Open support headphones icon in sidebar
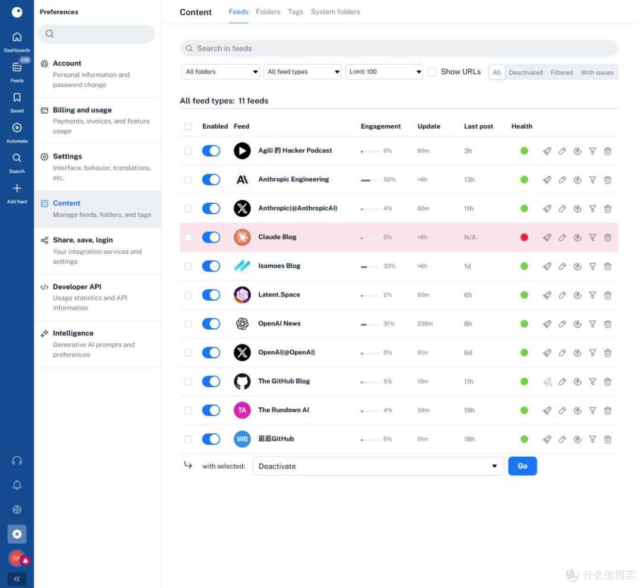The image size is (641, 588). (x=17, y=461)
